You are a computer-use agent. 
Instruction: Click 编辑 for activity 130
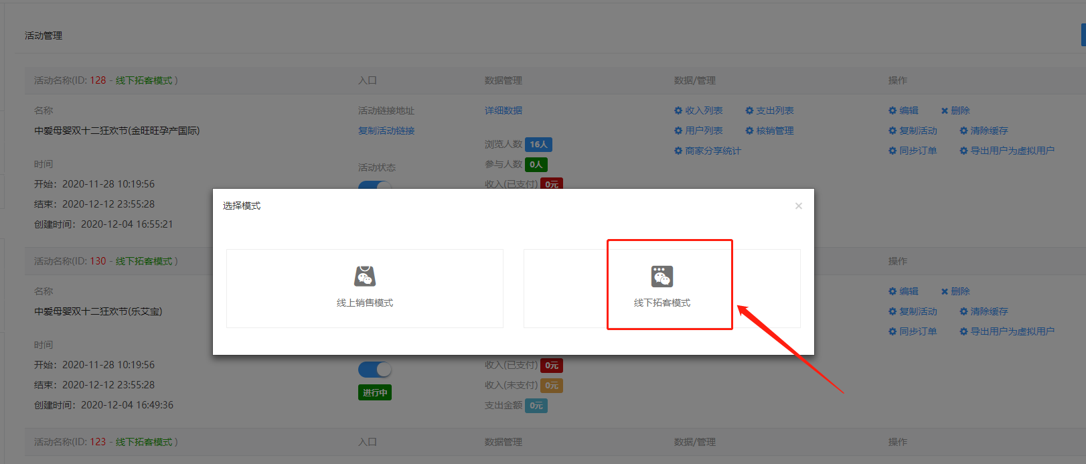coord(903,291)
